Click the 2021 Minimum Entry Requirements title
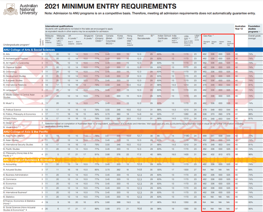The height and width of the screenshot is (212, 263). point(110,7)
